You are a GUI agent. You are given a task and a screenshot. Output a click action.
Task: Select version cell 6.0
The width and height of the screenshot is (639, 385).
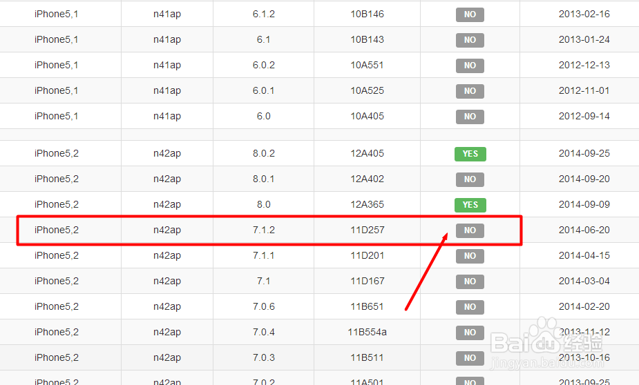click(264, 116)
